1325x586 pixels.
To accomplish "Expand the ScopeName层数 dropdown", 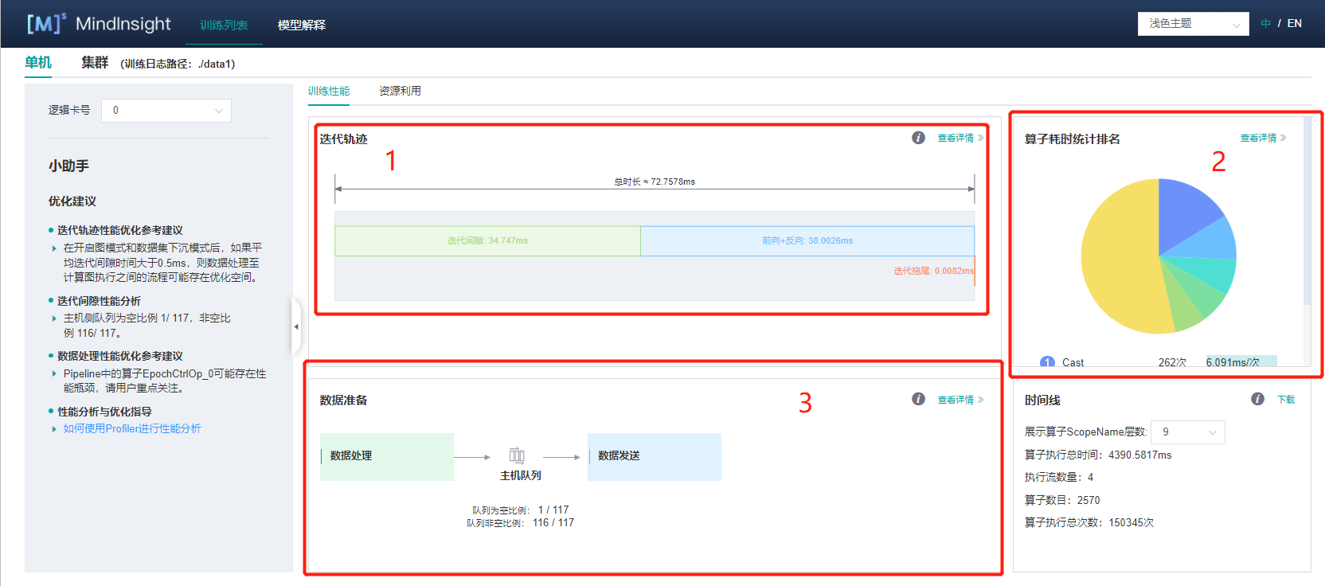I will (1188, 432).
